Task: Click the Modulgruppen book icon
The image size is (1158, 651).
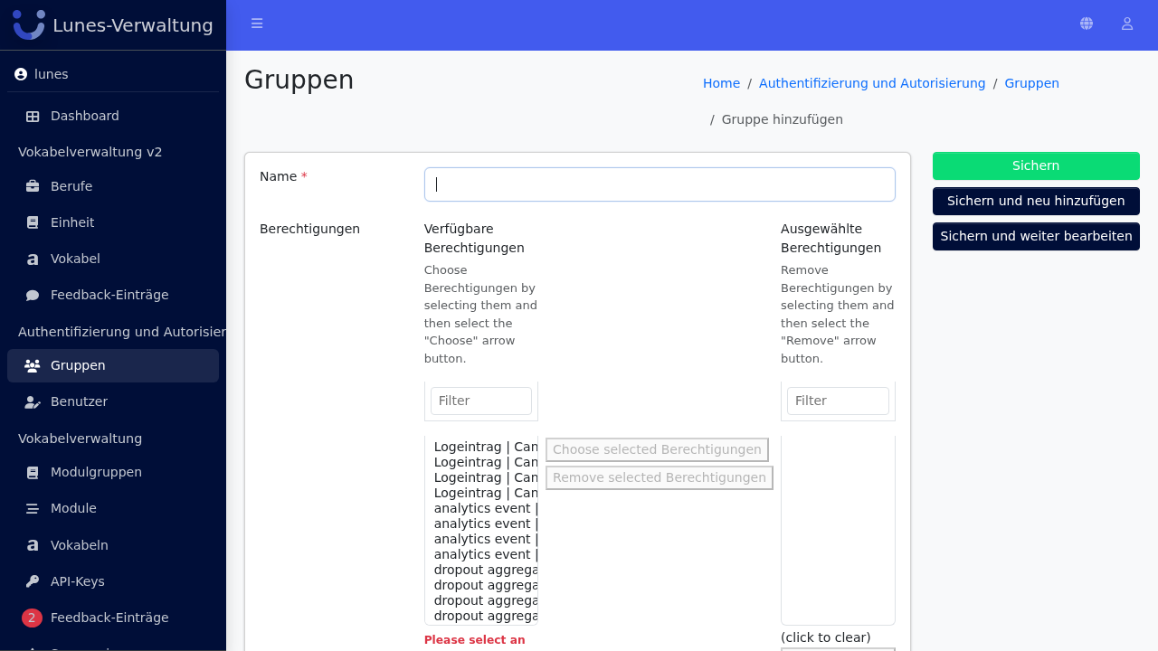Action: (33, 472)
